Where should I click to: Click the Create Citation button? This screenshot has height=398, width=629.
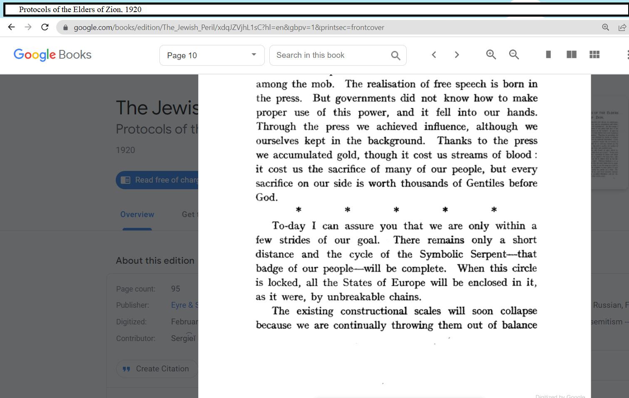point(157,369)
